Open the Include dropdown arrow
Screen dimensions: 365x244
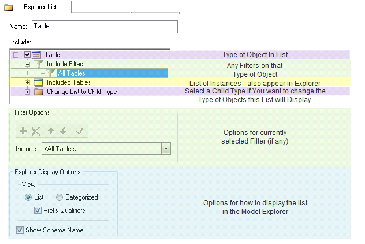tap(166, 149)
